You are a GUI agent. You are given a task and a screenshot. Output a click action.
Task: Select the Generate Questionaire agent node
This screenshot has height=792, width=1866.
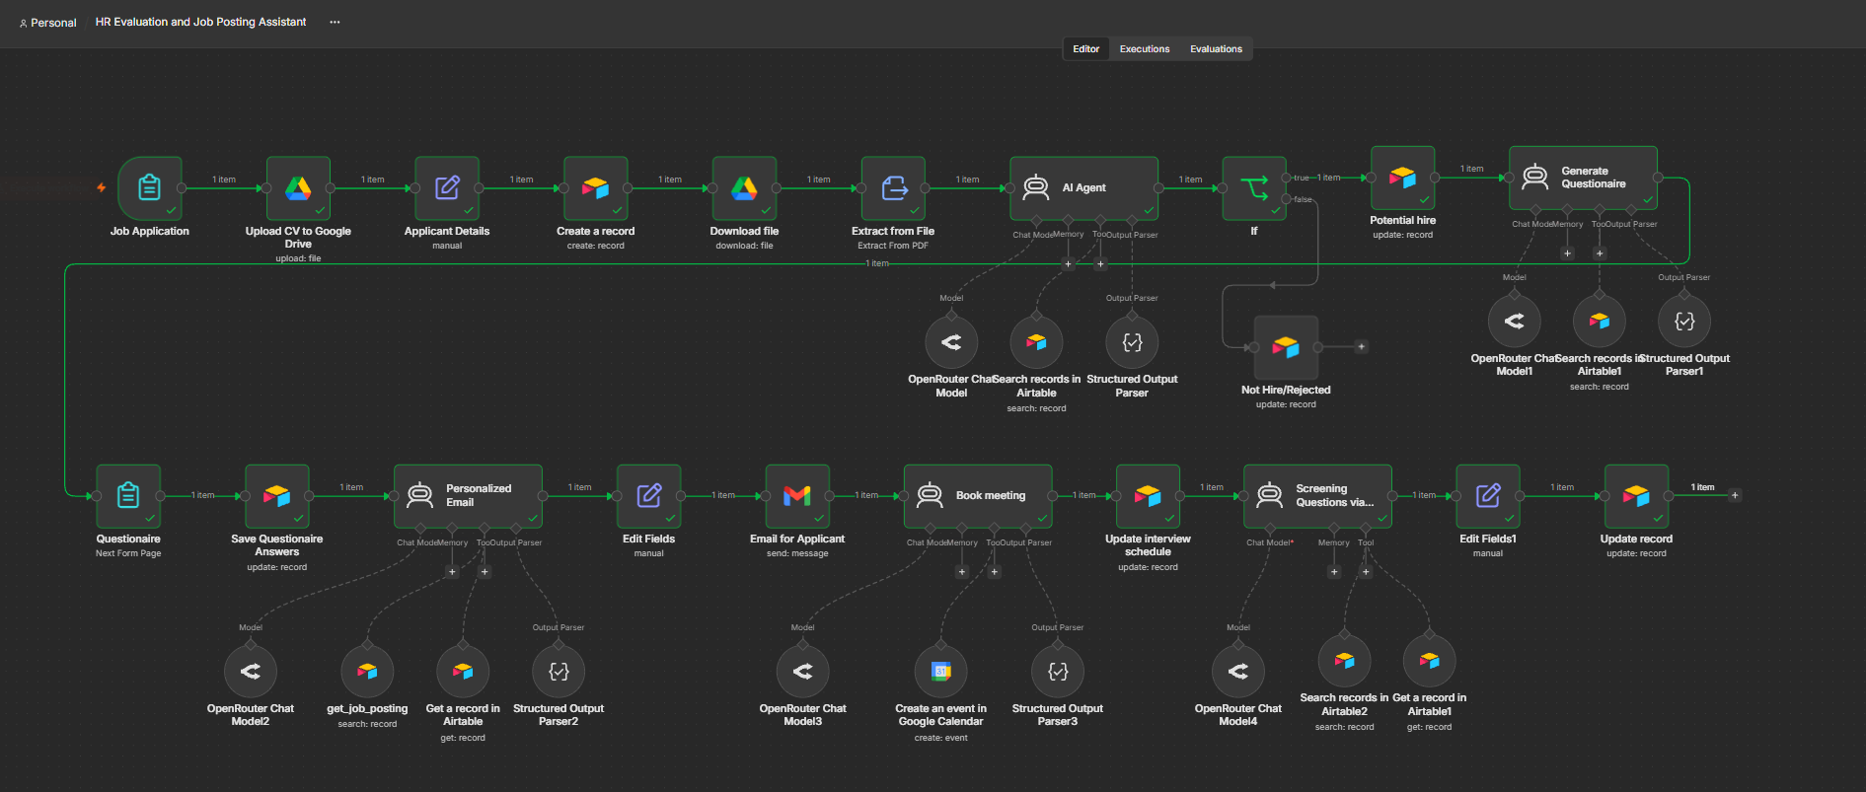(1583, 178)
